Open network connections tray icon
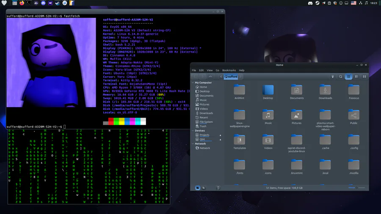 click(361, 3)
